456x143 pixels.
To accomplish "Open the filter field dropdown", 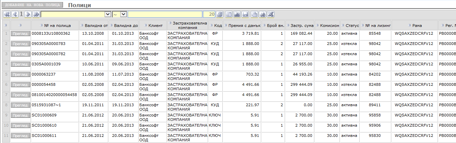I will pyautogui.click(x=108, y=14).
